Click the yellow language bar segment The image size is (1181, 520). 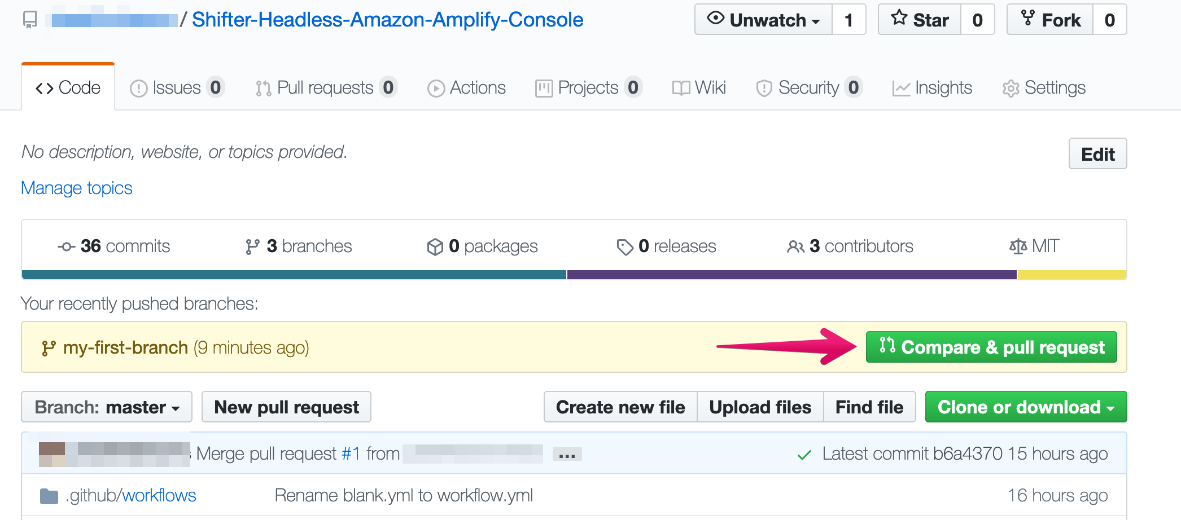pos(1072,275)
